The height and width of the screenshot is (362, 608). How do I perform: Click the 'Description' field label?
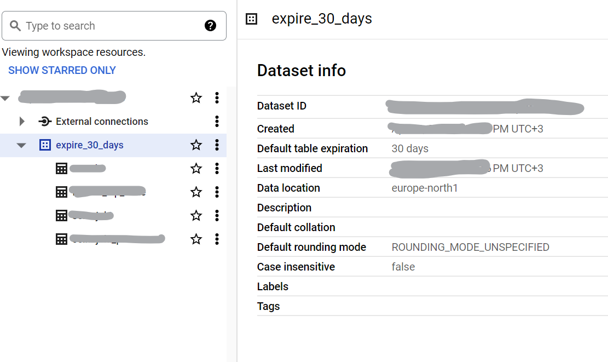pos(284,208)
